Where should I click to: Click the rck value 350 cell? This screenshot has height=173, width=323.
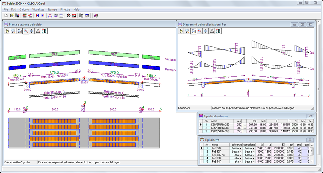238,131
